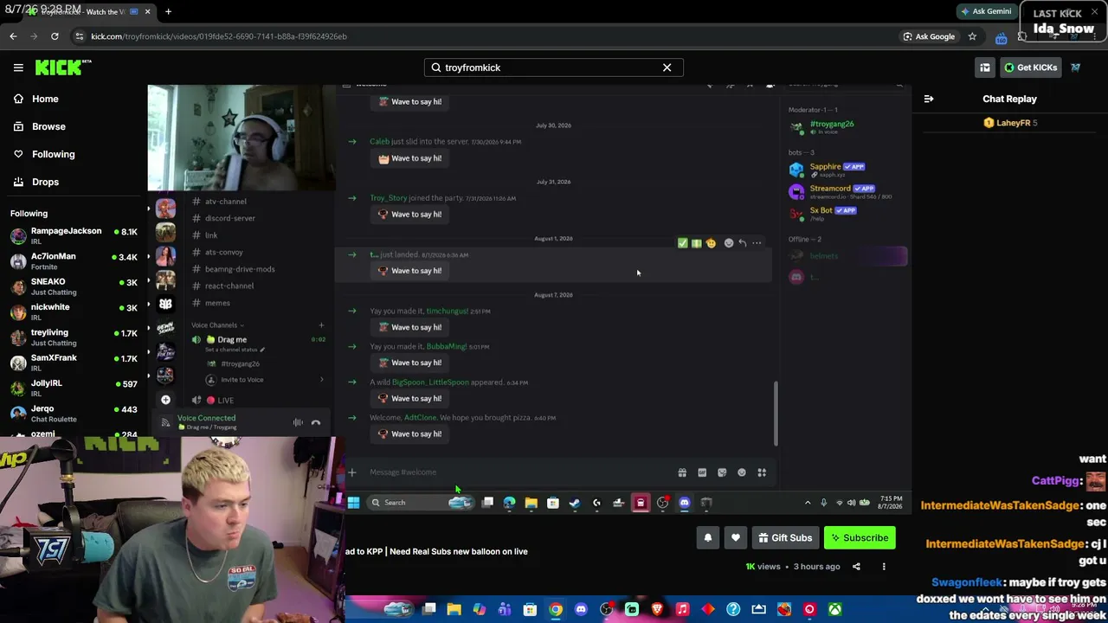
Task: Click the Gift Subs button
Action: pos(785,538)
